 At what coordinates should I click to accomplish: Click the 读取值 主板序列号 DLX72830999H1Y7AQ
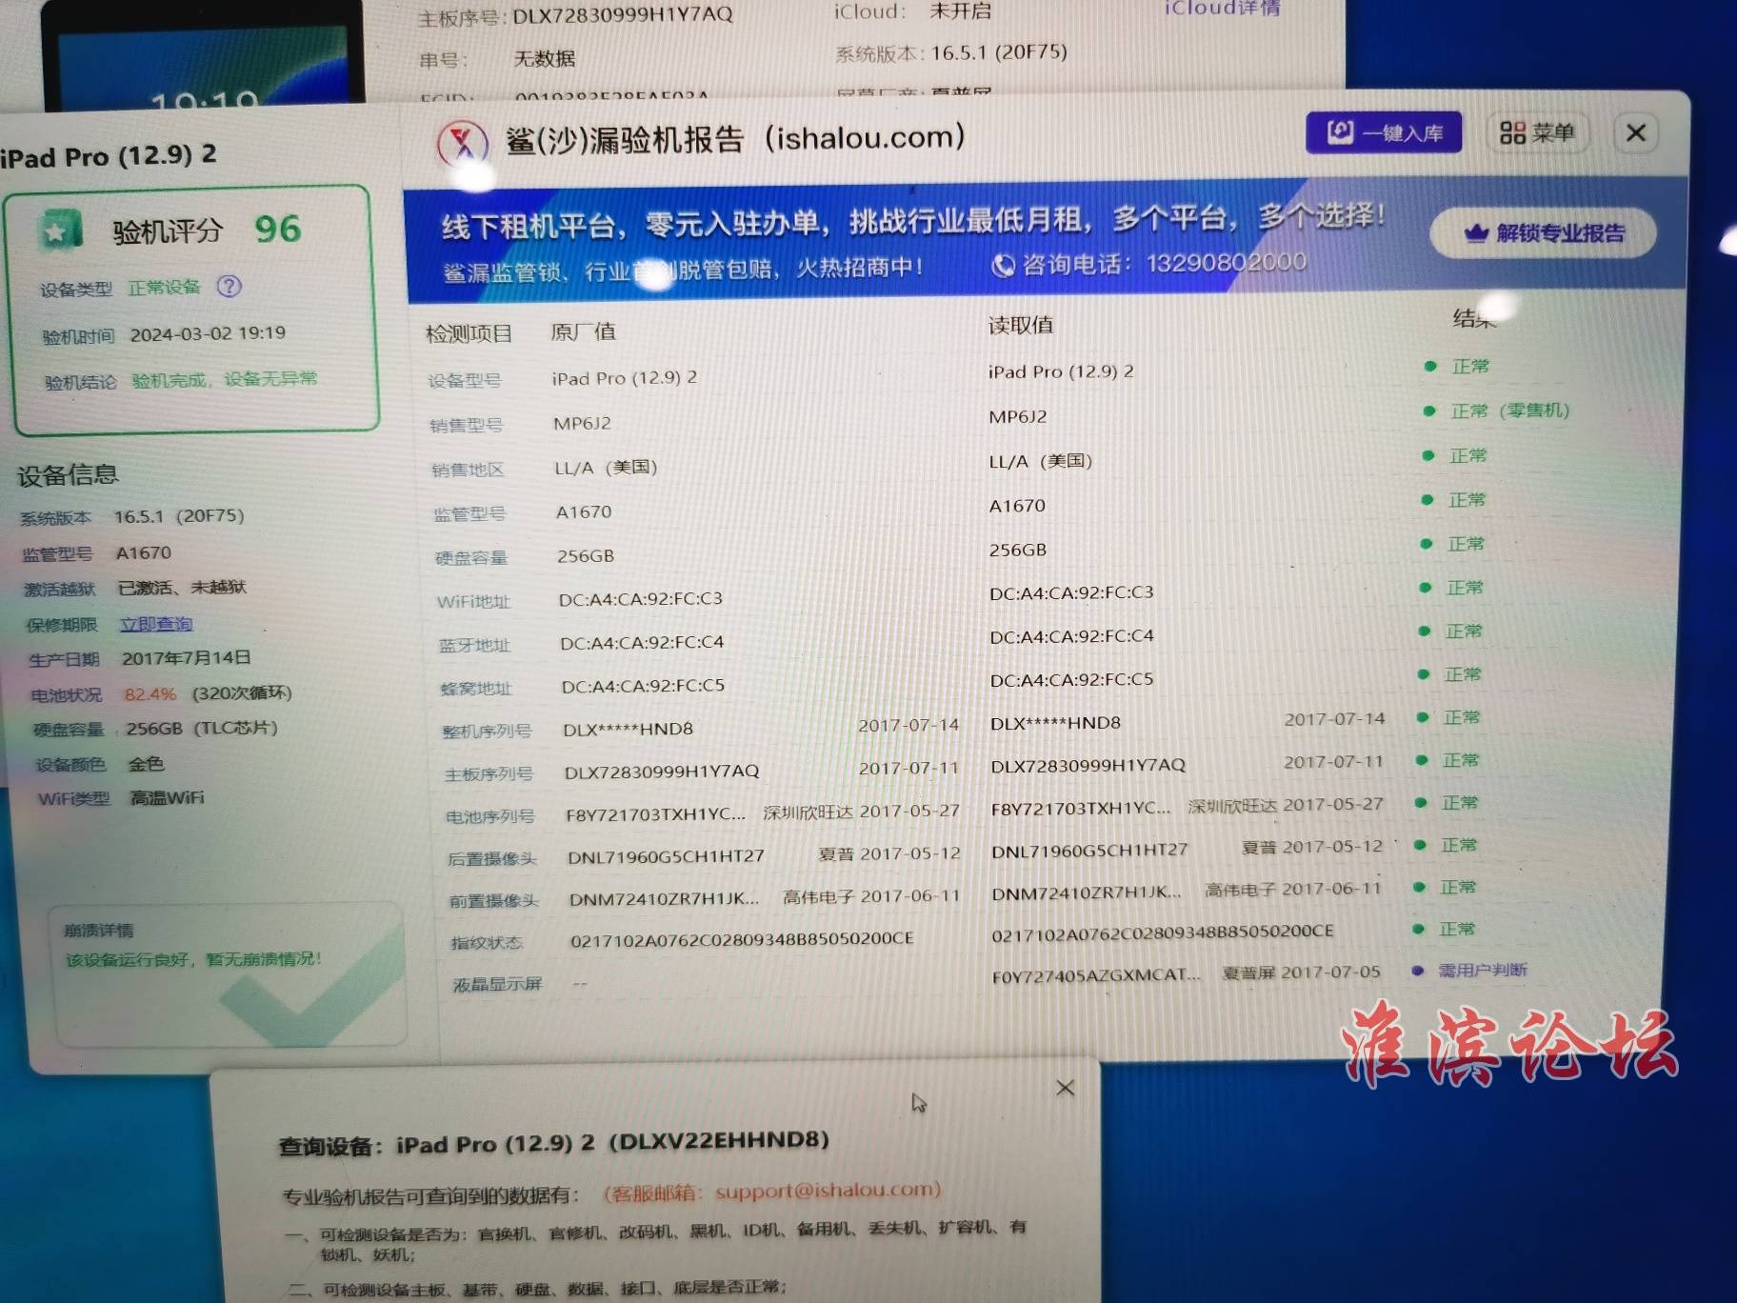pos(1088,766)
